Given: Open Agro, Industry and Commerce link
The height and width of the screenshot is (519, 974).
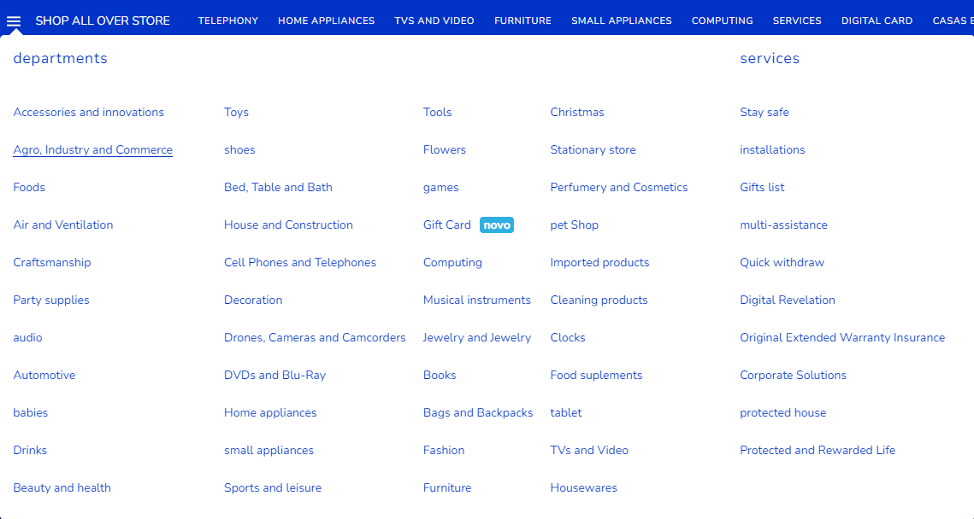Looking at the screenshot, I should 92,150.
